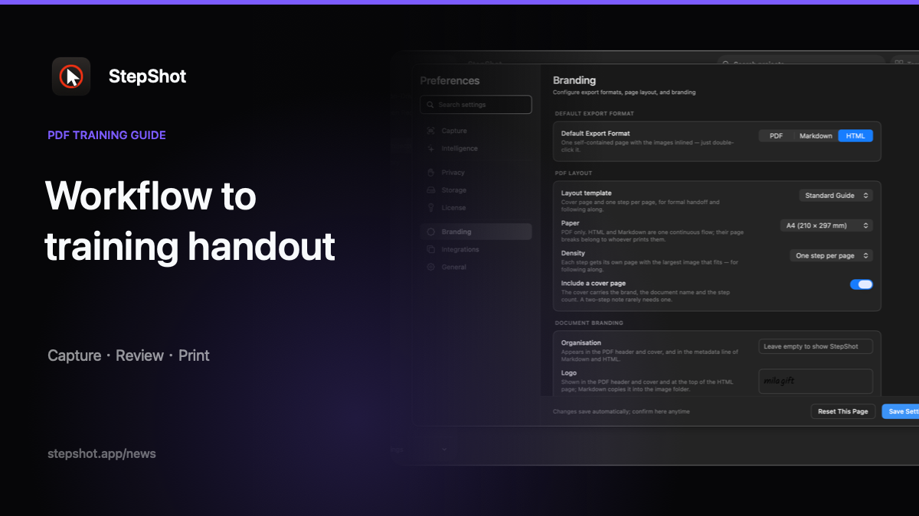Click the Reset This Page button
Viewport: 919px width, 516px height.
[843, 411]
